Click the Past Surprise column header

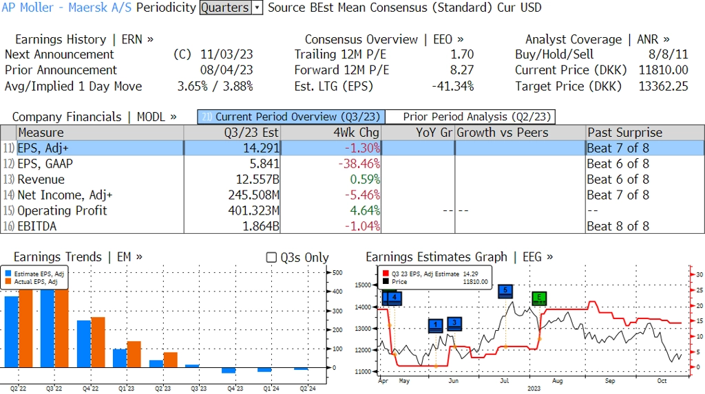click(645, 133)
